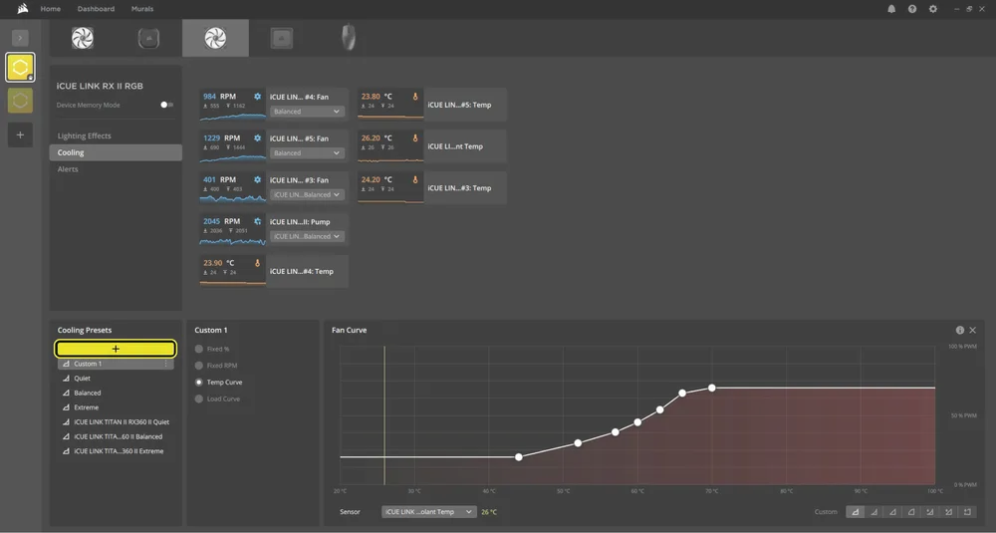Click thermometer icon on the 26.20 °C sensor
The image size is (996, 533).
click(415, 137)
